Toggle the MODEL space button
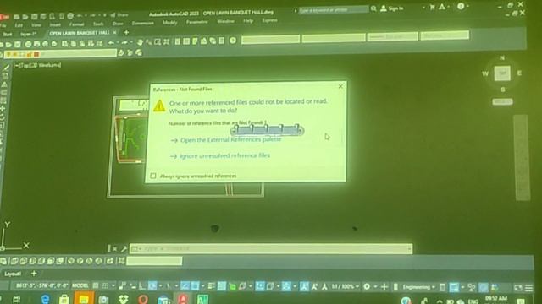This screenshot has width=542, height=304. pos(80,285)
